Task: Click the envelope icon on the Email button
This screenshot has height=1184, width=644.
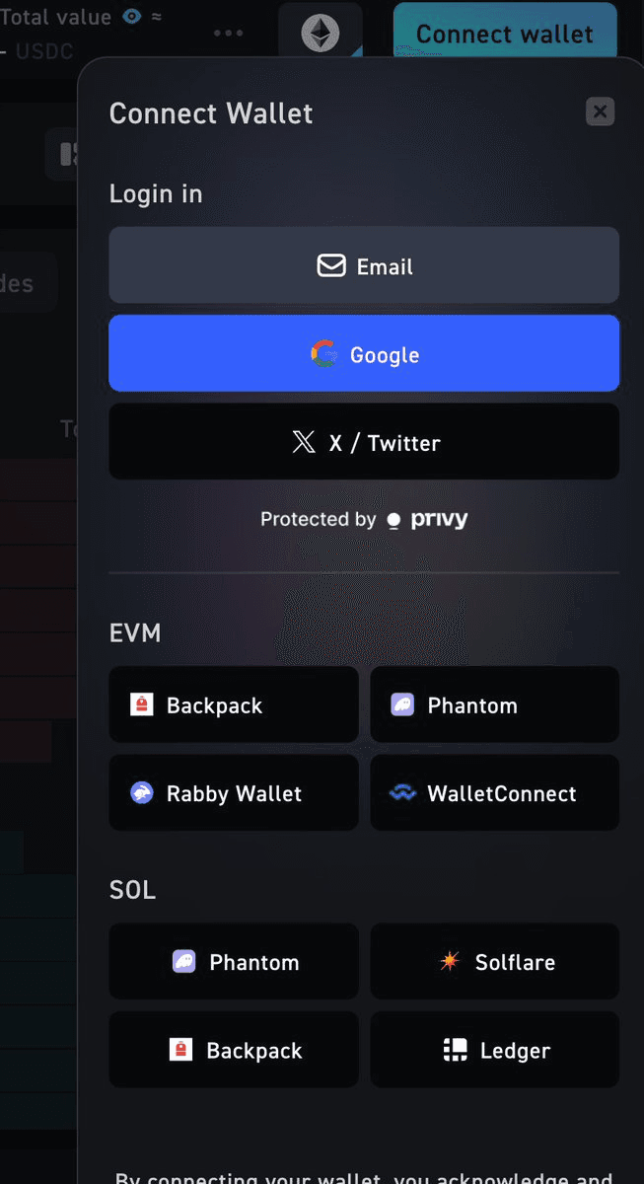Action: (330, 264)
